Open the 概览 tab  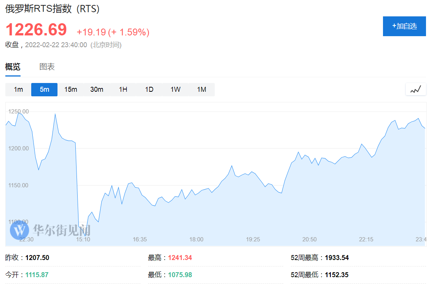tap(13, 67)
